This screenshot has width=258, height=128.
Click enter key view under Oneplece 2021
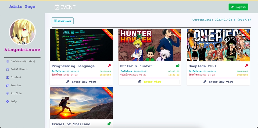click(x=221, y=82)
